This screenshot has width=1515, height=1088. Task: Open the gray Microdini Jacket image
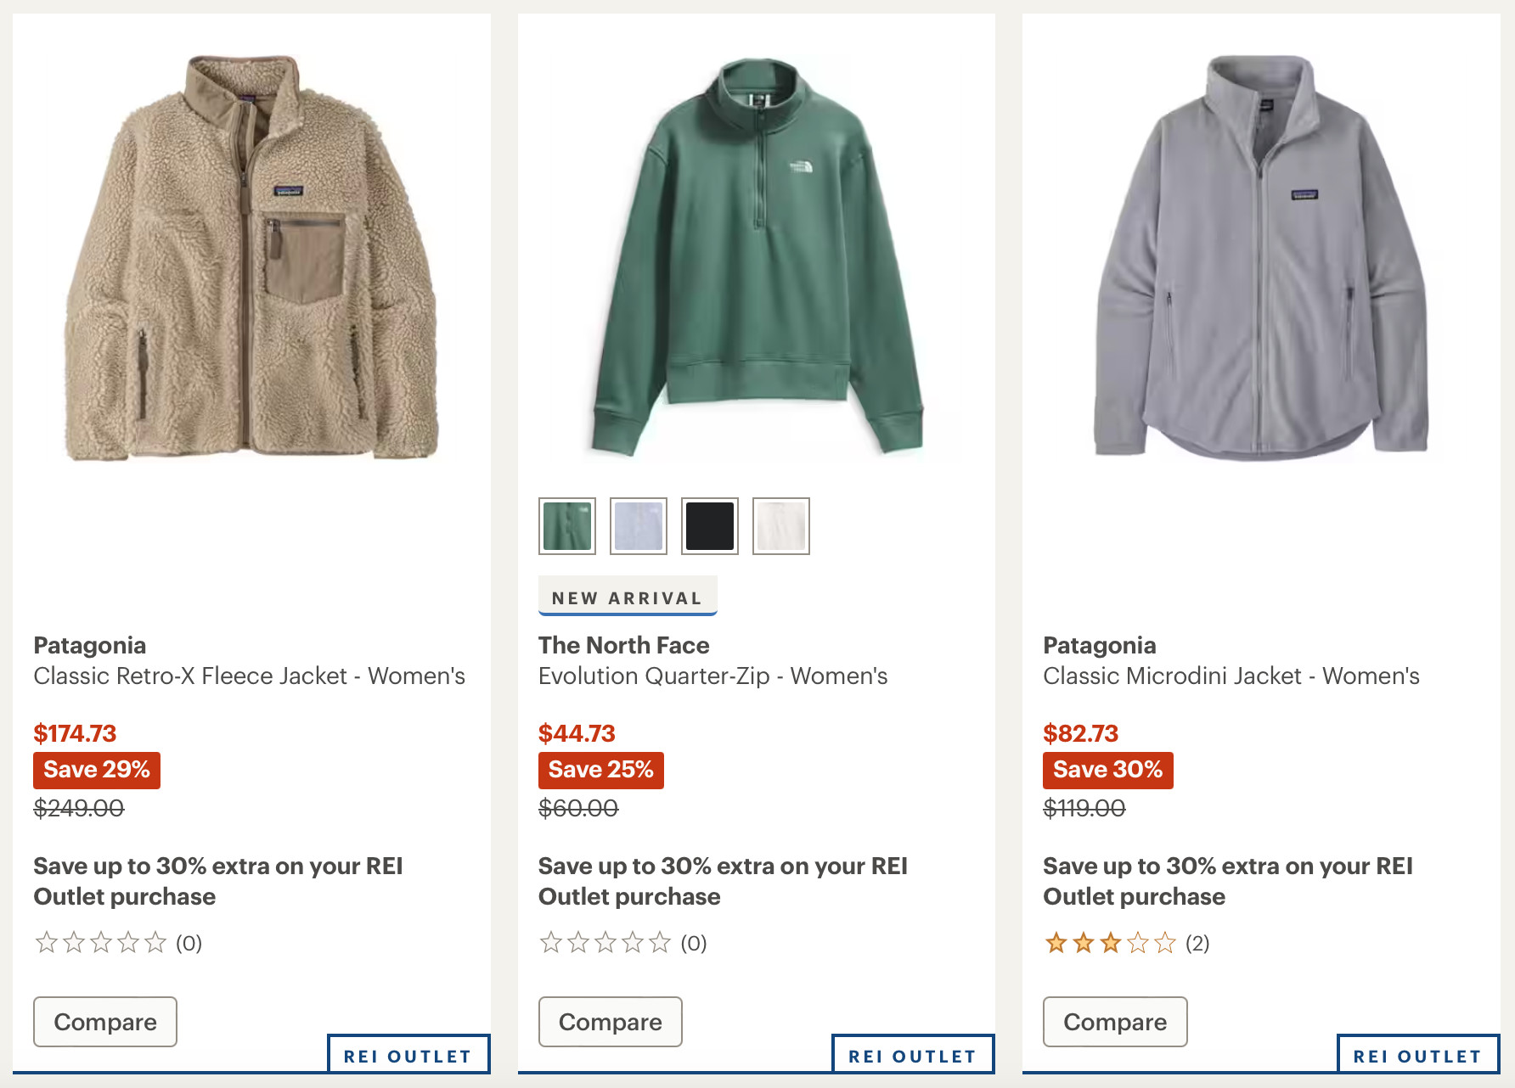pyautogui.click(x=1261, y=259)
